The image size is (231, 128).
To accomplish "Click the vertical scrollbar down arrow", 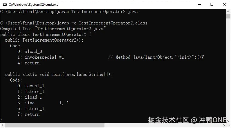I will 228,121.
